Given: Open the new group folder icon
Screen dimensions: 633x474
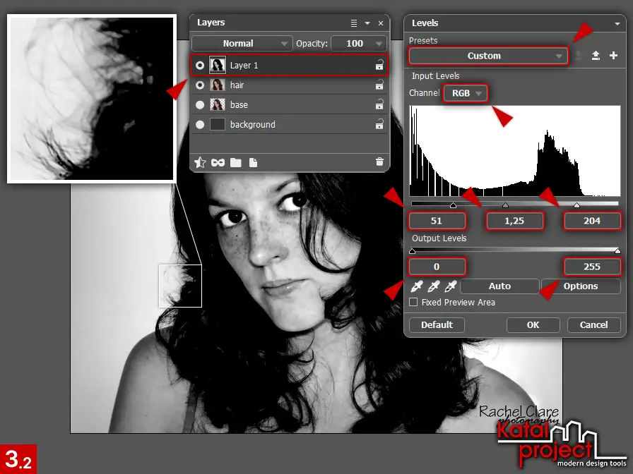Looking at the screenshot, I should [x=237, y=162].
